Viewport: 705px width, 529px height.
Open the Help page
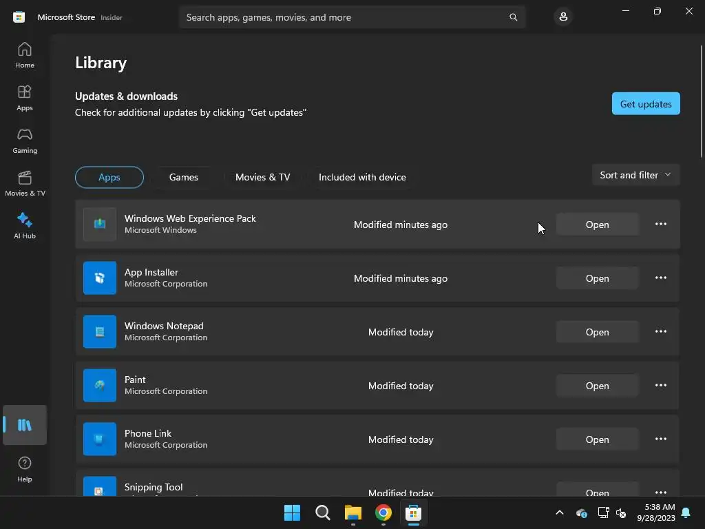[25, 469]
